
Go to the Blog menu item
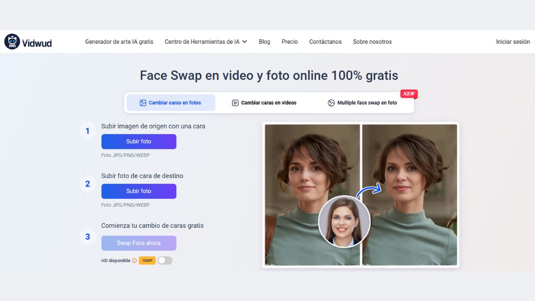click(x=264, y=42)
